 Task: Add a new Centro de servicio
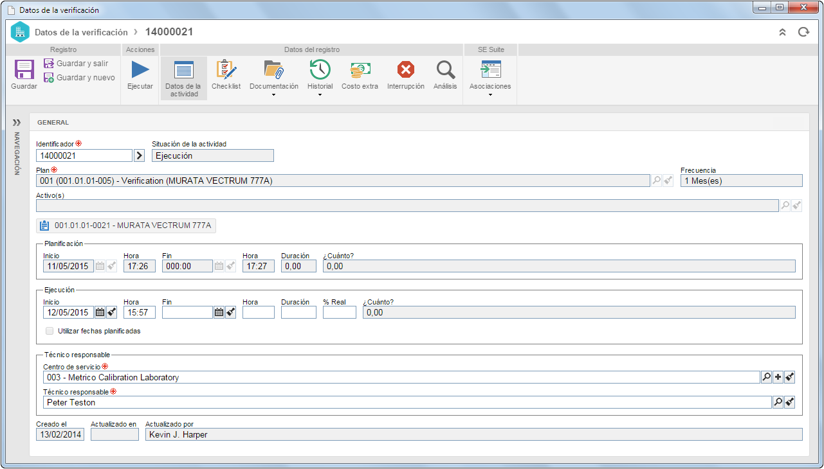point(778,377)
